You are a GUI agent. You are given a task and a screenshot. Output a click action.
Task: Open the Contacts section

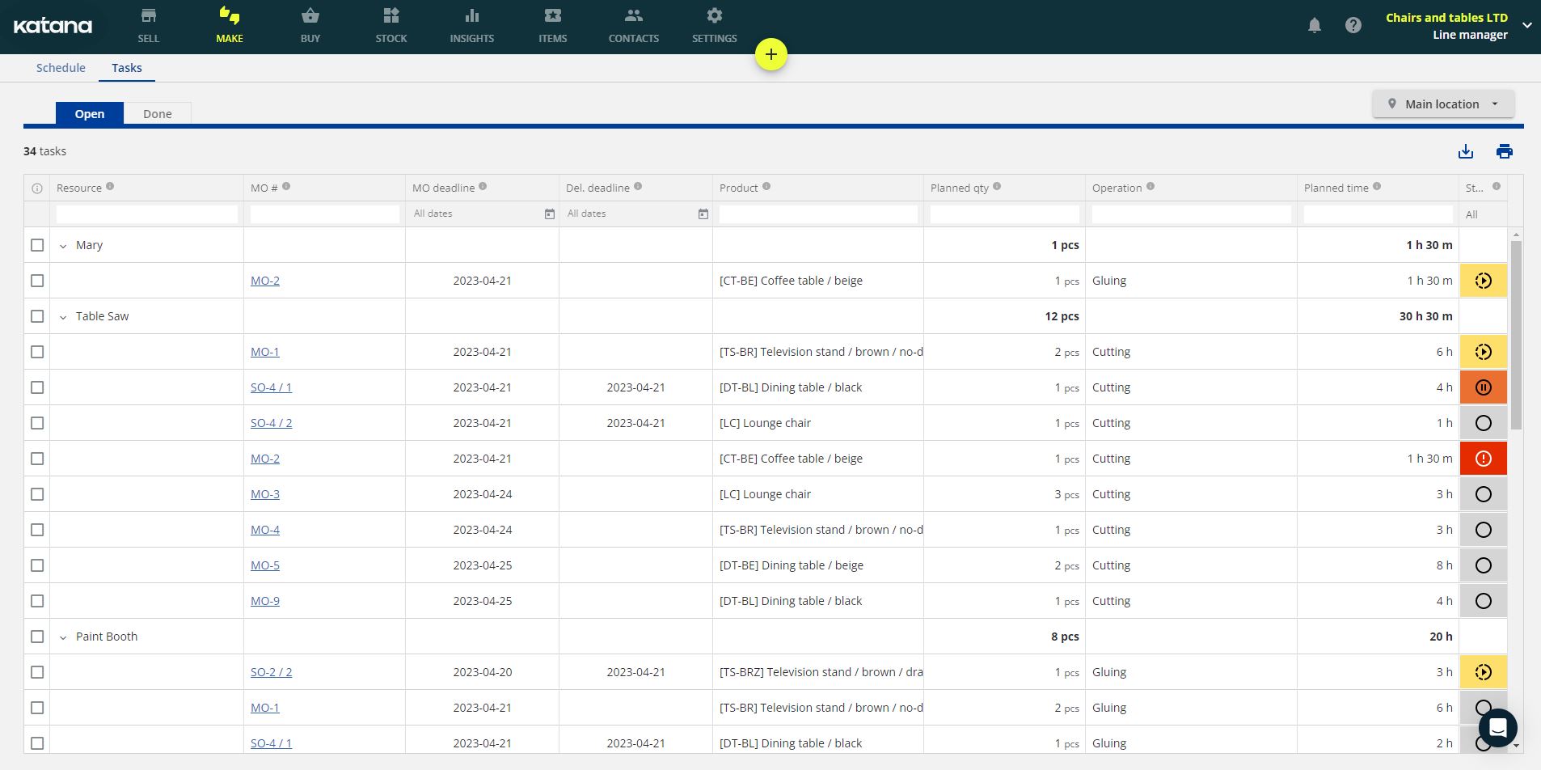634,26
